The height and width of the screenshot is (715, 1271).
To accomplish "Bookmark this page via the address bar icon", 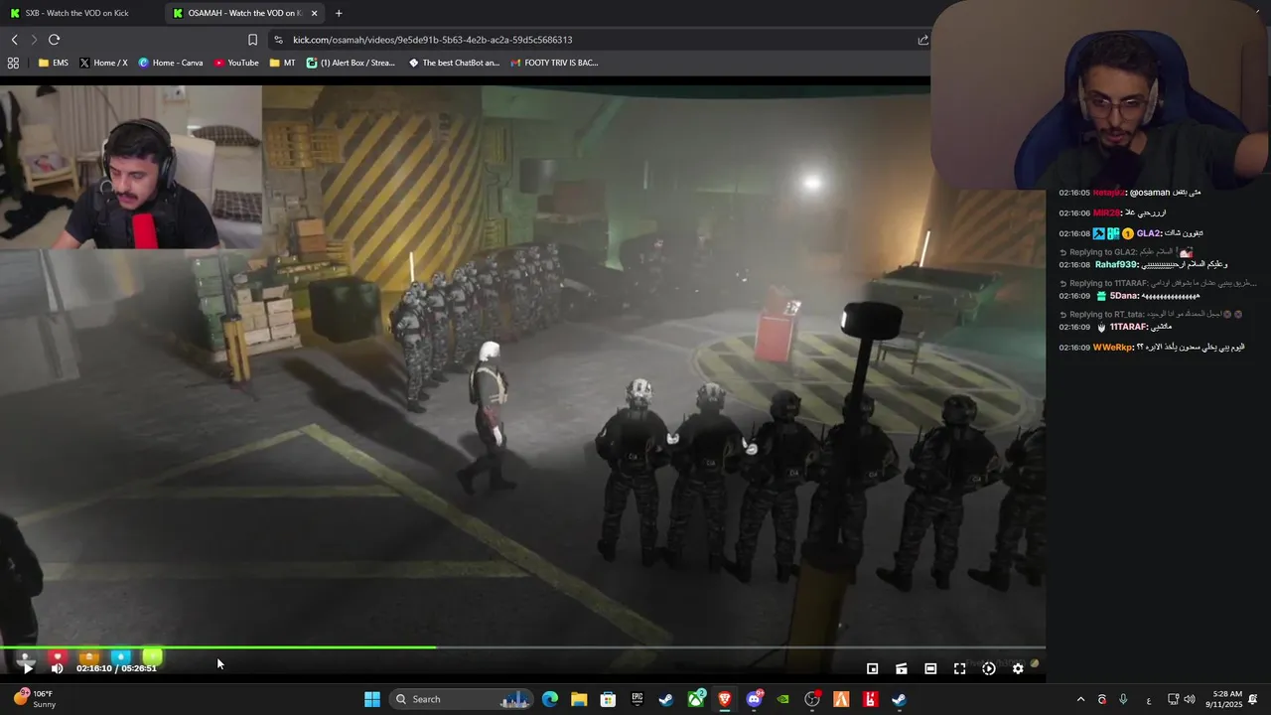I will [252, 40].
